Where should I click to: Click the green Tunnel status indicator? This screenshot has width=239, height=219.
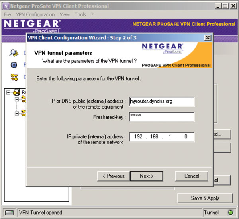[231, 213]
